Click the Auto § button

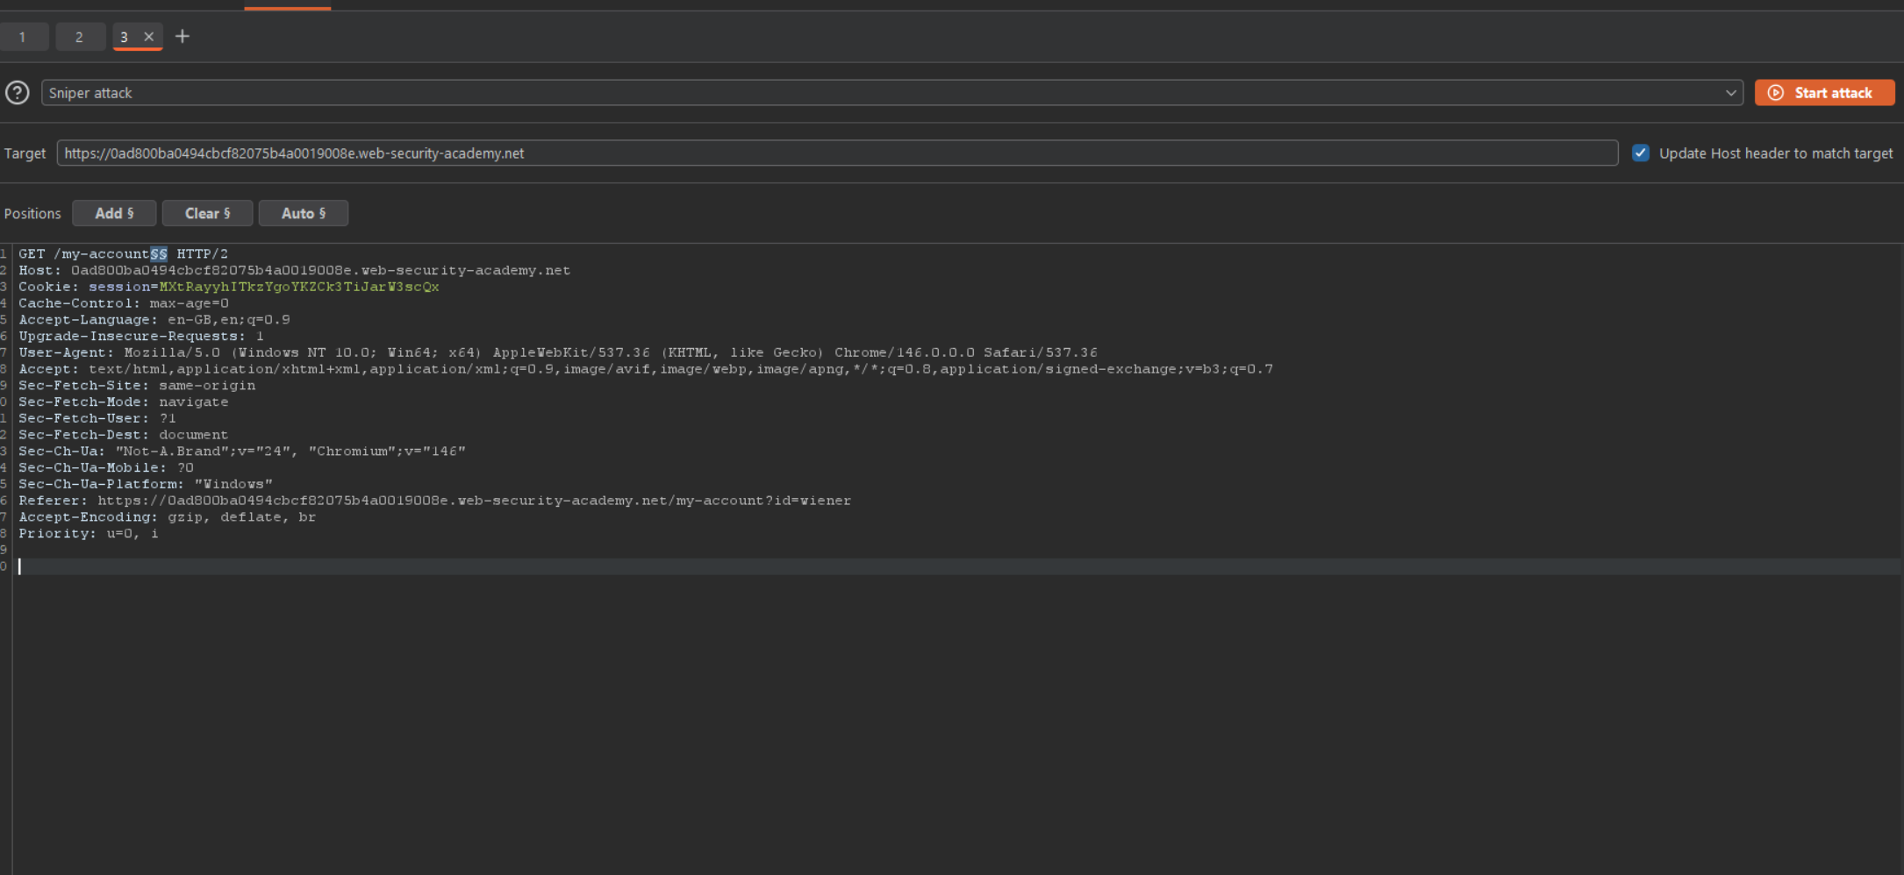click(x=304, y=213)
